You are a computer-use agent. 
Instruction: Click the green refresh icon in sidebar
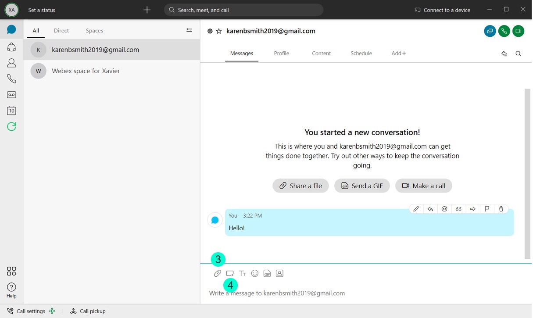coord(11,127)
